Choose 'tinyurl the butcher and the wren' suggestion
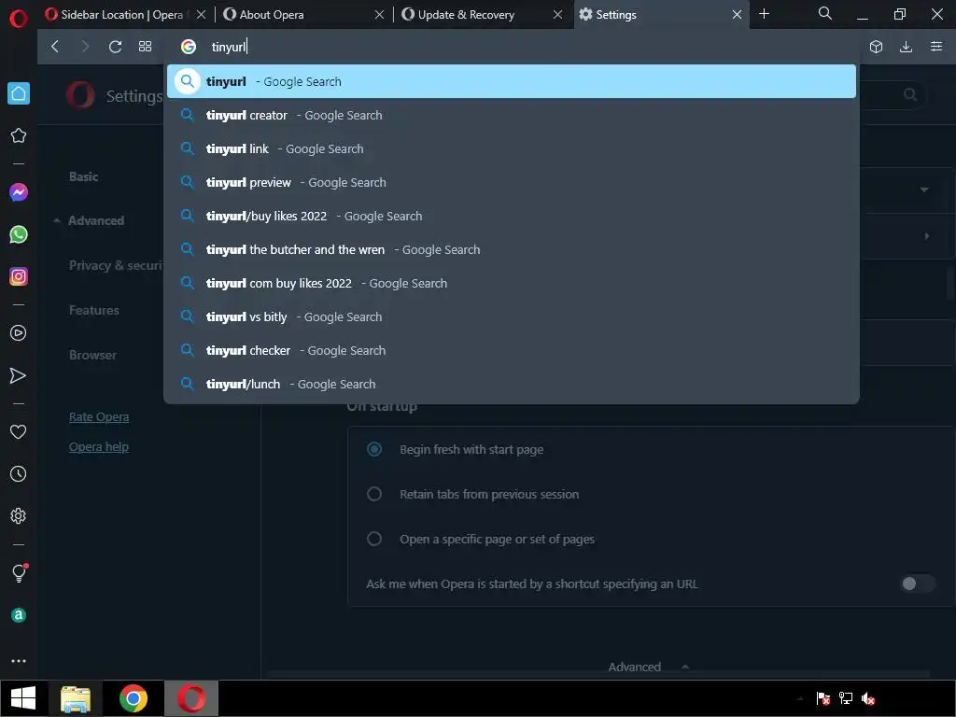The image size is (956, 717). (512, 249)
